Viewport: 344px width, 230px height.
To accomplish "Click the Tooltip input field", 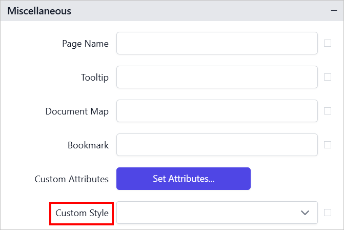I will tap(217, 77).
